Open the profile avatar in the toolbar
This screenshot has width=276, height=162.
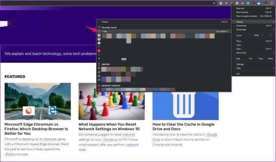(x=267, y=3)
